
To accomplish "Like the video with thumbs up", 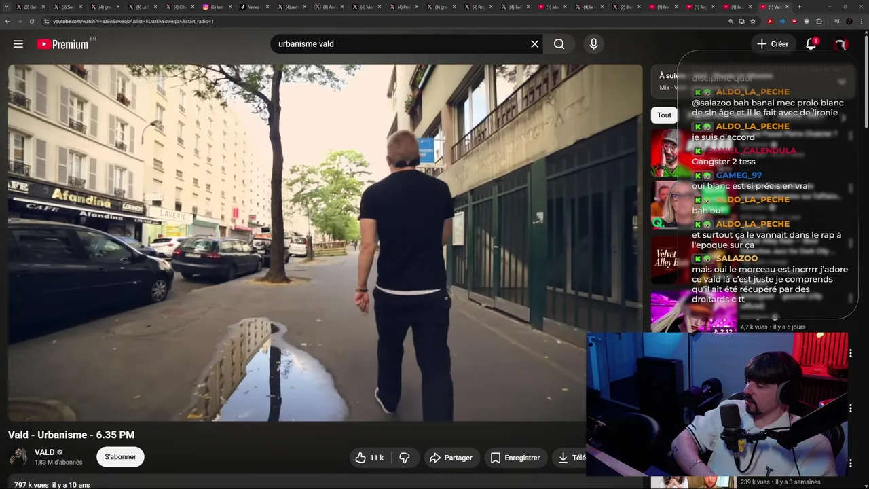I will (369, 458).
